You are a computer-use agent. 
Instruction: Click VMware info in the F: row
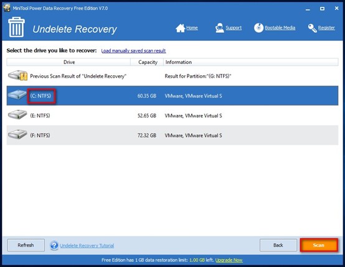click(193, 135)
